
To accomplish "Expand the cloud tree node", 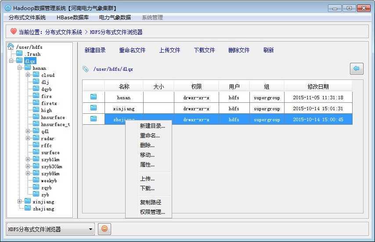I will click(28, 75).
